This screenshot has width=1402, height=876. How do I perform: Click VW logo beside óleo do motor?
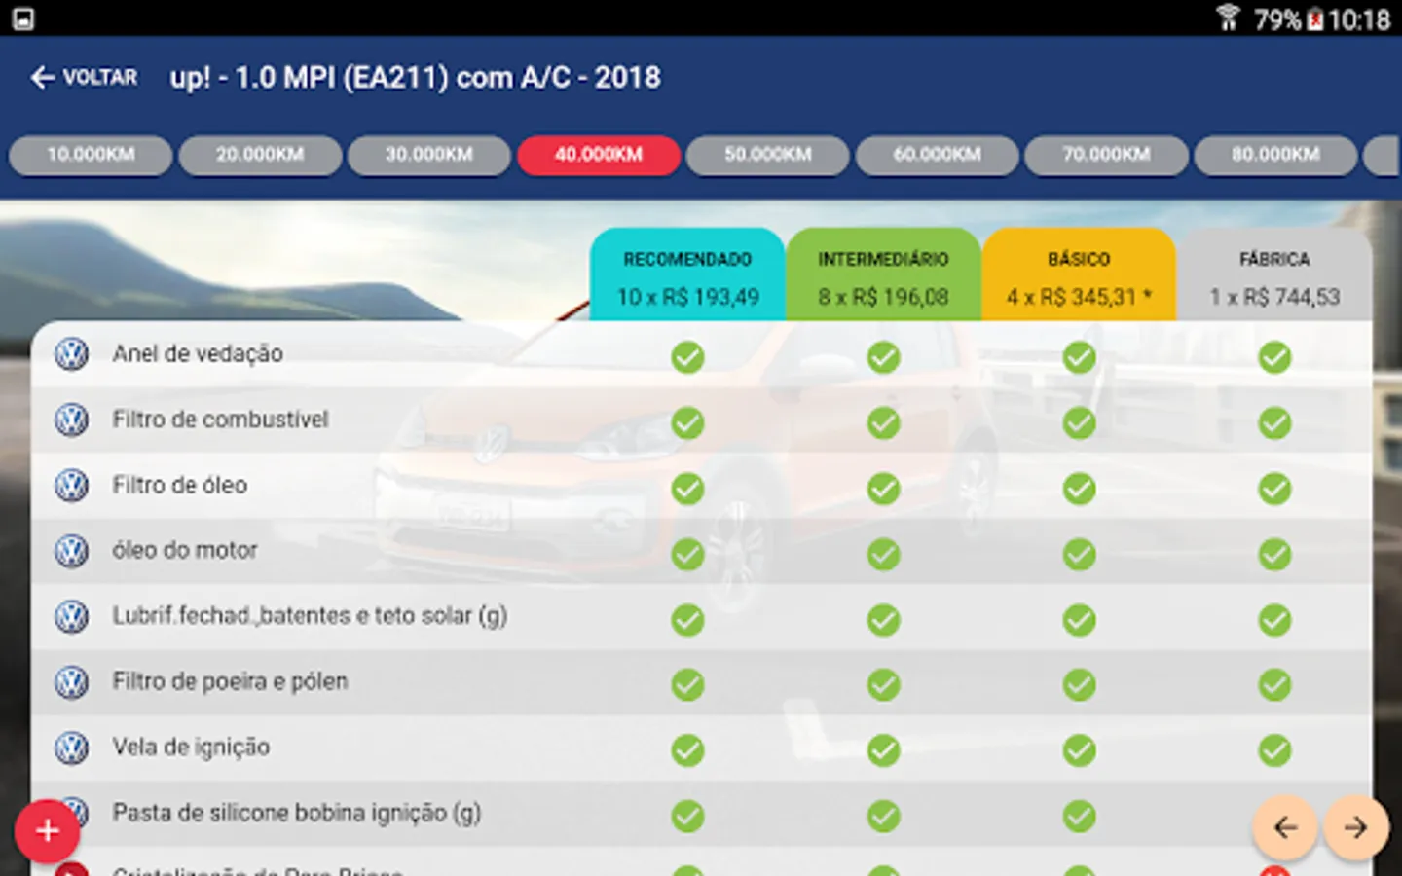pyautogui.click(x=71, y=551)
